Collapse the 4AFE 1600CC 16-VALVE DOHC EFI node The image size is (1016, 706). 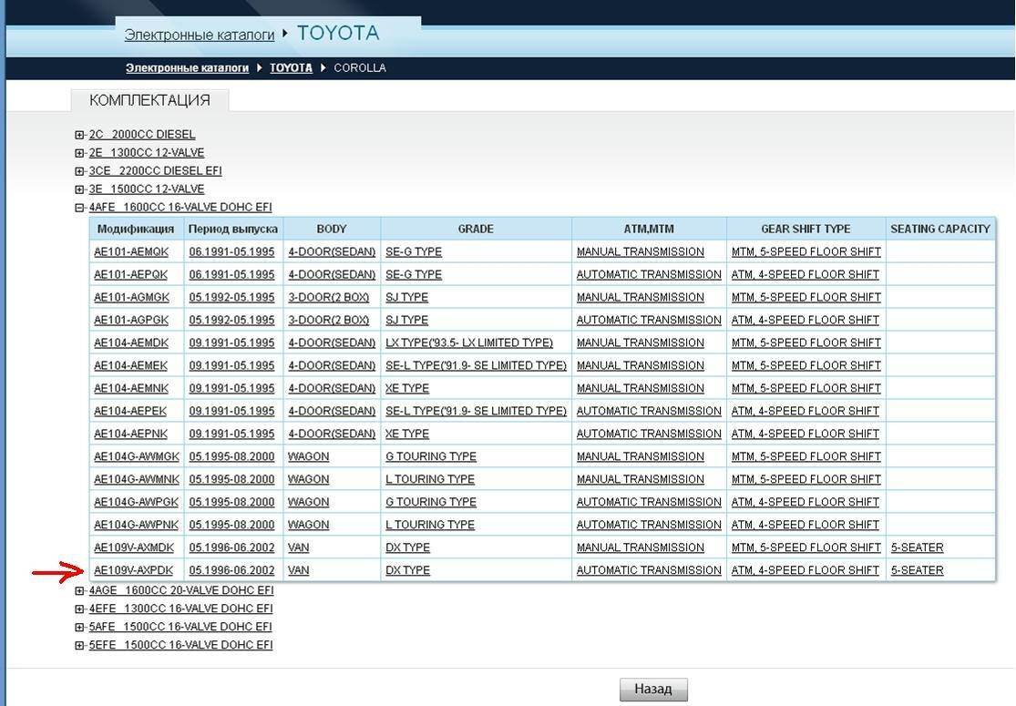pos(80,208)
